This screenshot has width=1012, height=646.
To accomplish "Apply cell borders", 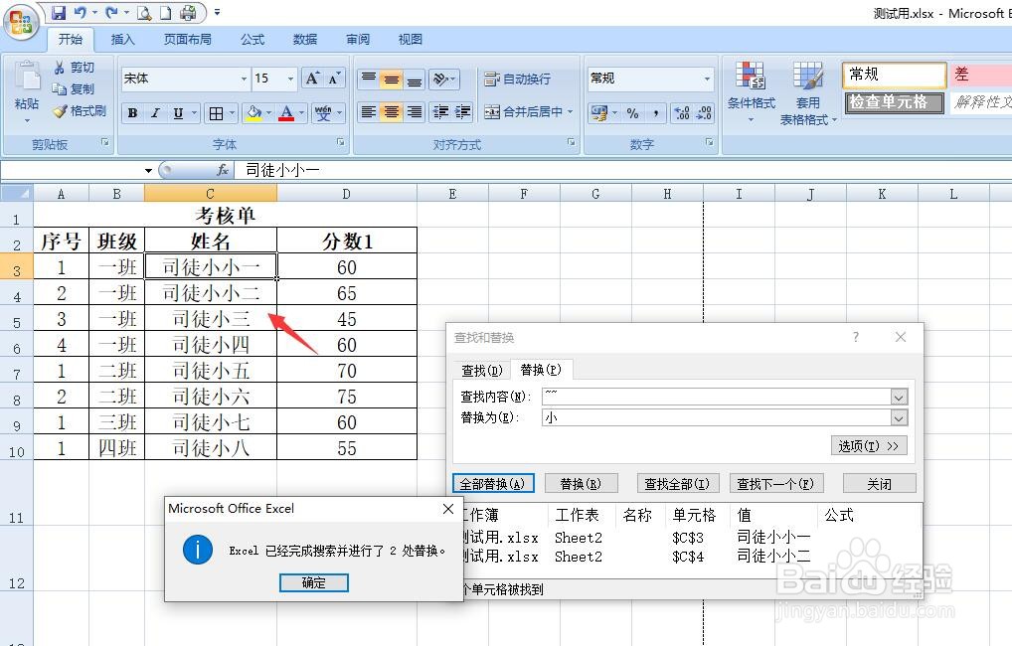I will coord(216,113).
